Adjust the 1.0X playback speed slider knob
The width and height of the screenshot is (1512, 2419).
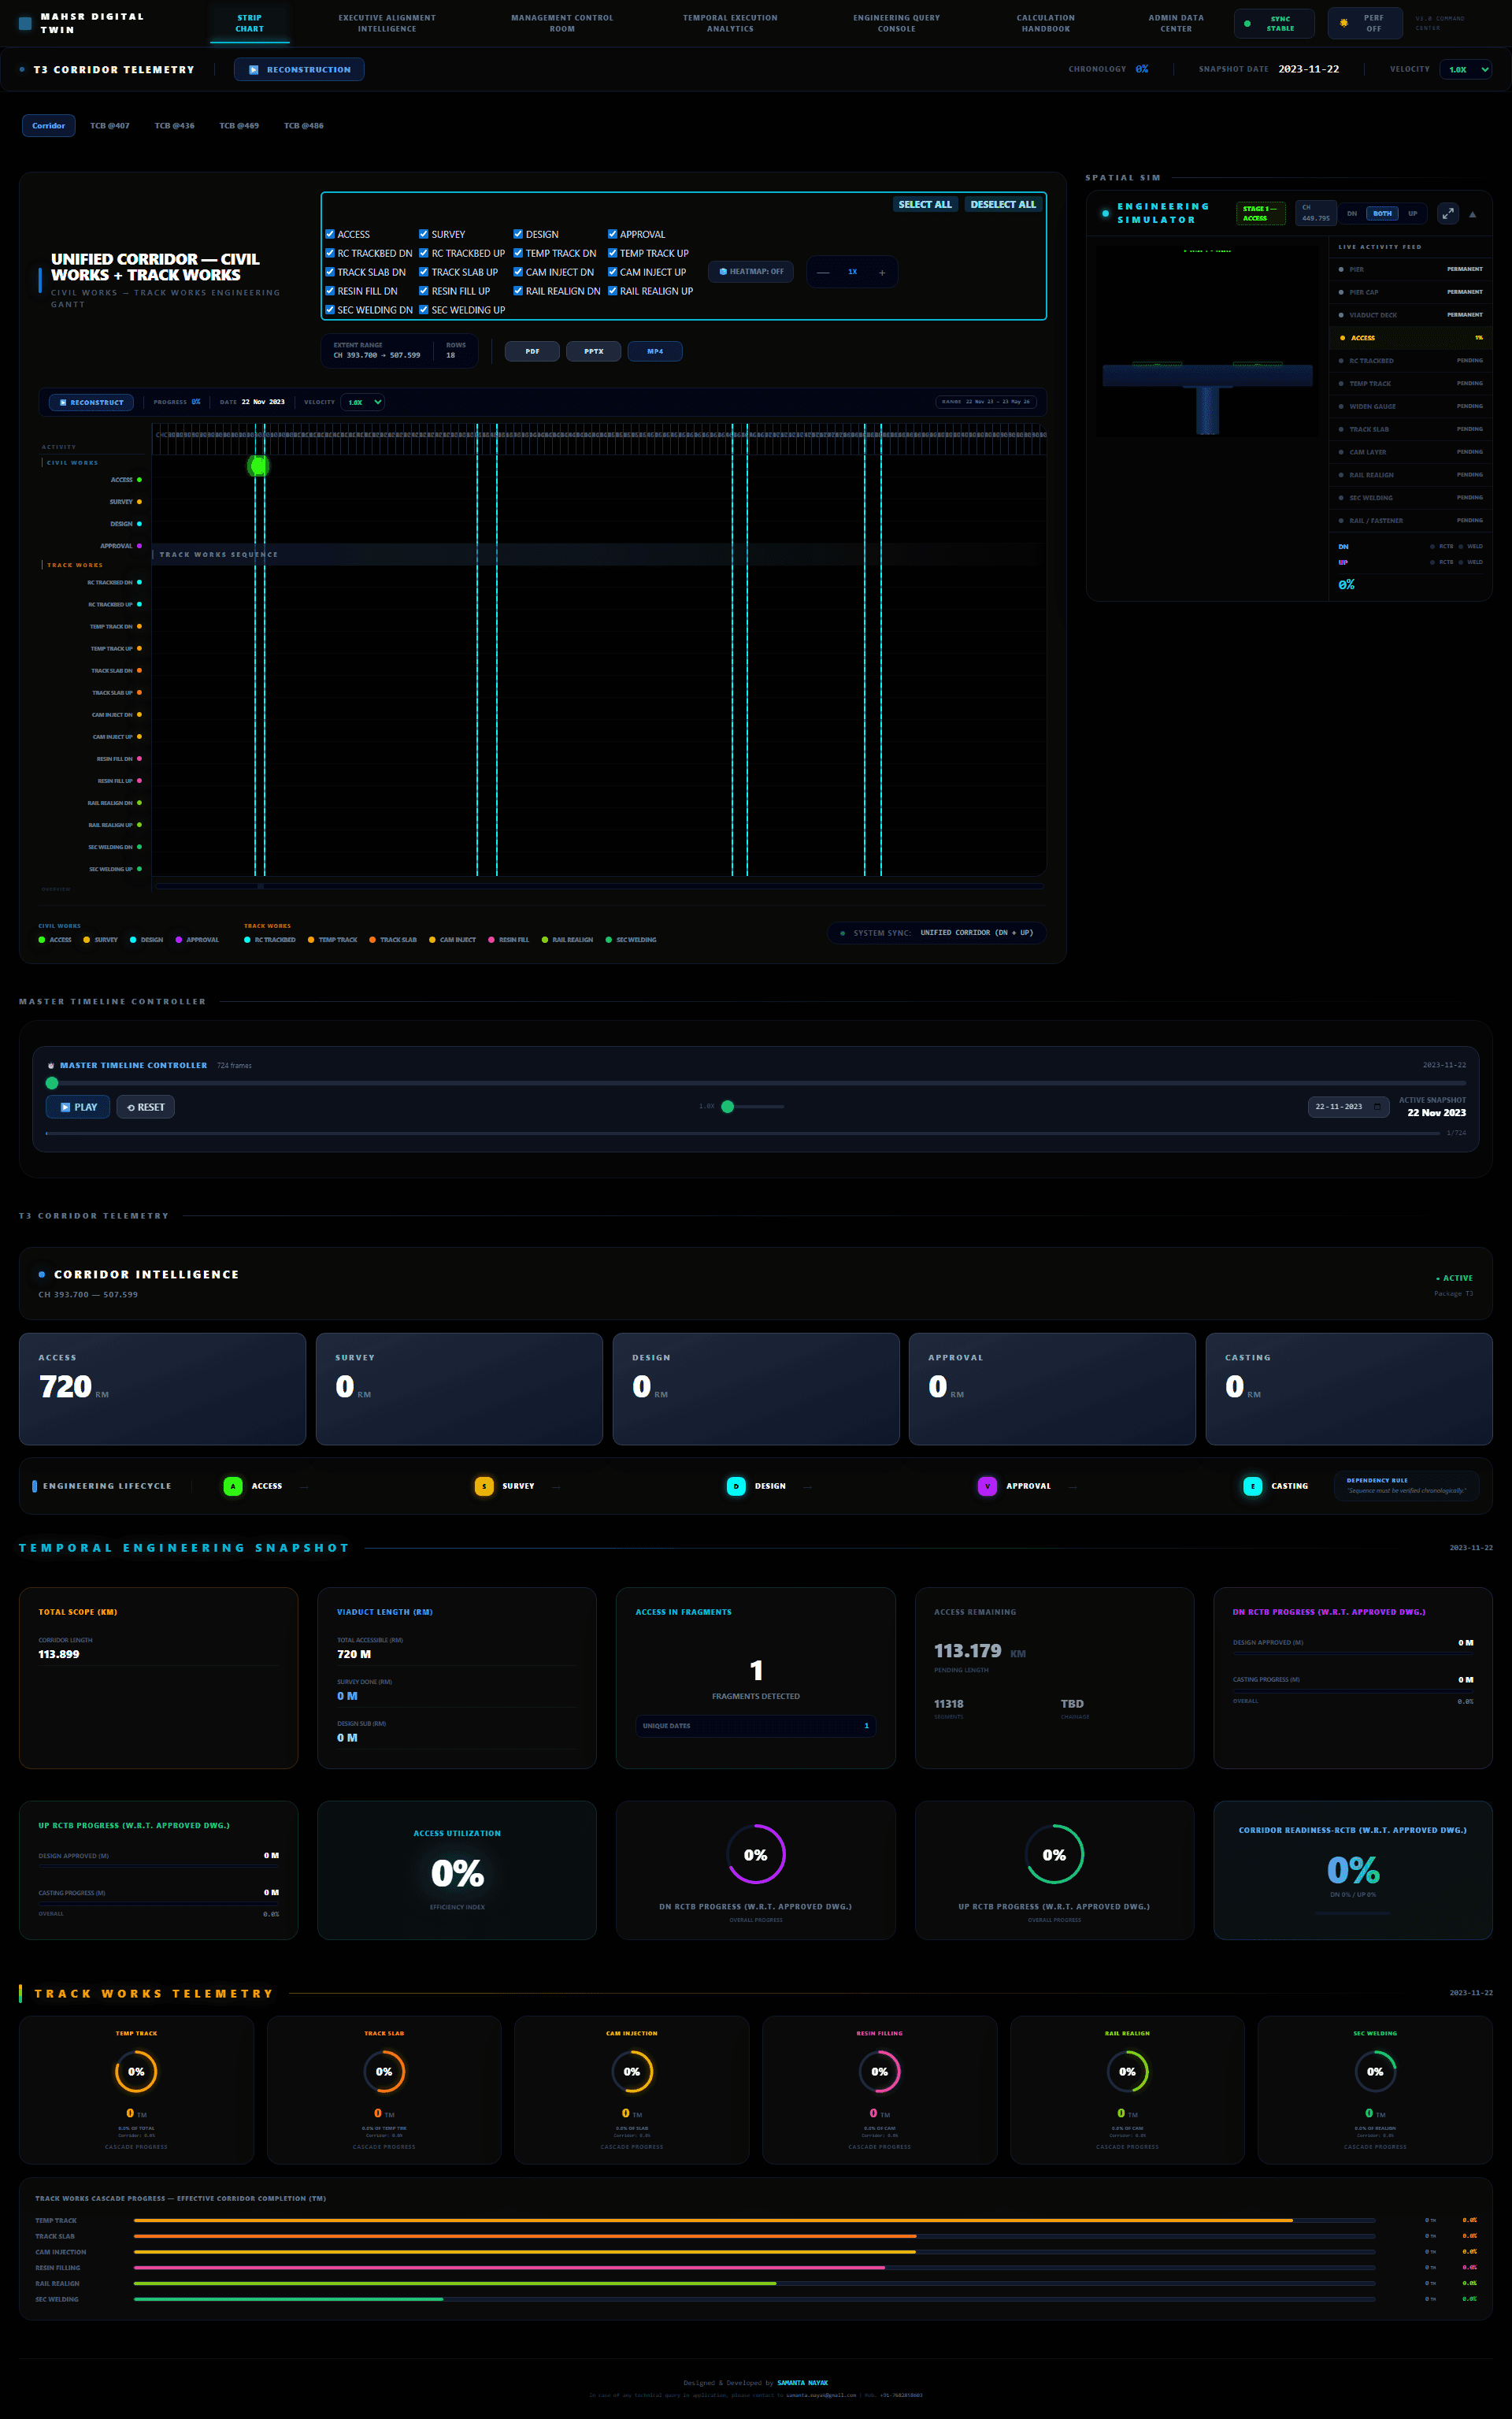click(x=728, y=1107)
